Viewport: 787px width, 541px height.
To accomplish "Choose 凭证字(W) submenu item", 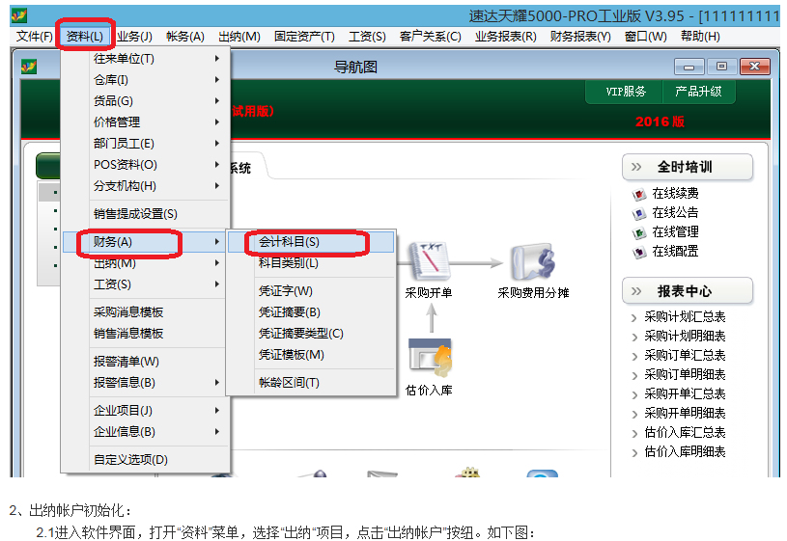I will tap(311, 291).
